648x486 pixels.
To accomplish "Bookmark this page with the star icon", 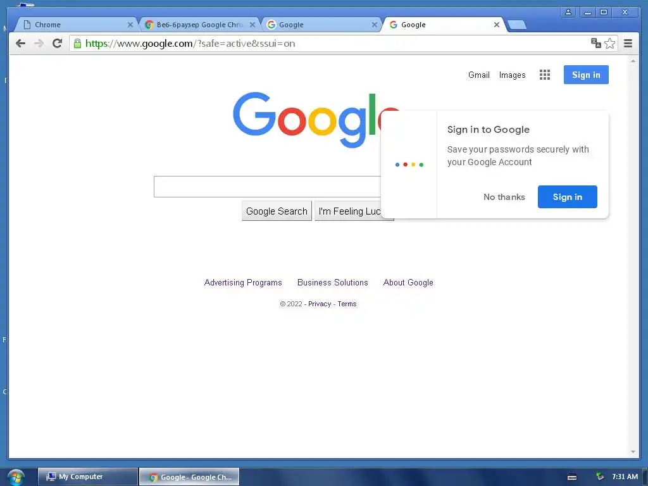I will pos(609,44).
